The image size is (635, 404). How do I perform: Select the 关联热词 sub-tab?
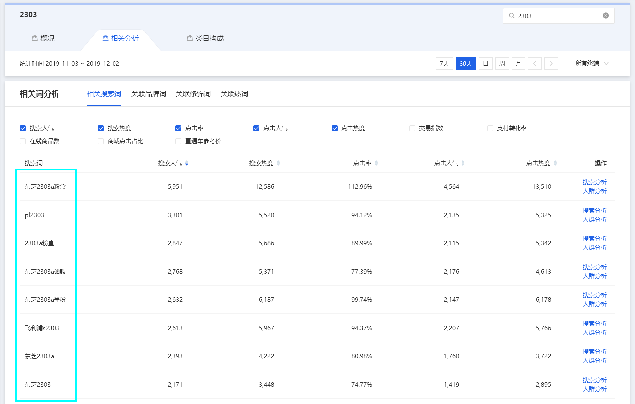(234, 94)
